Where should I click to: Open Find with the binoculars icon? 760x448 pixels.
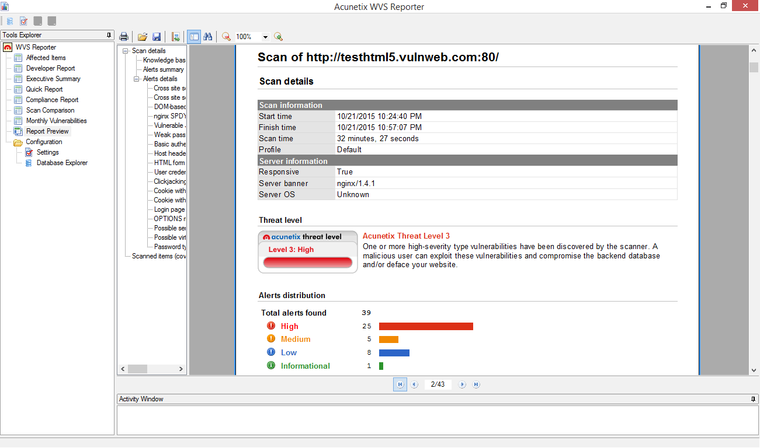(207, 37)
